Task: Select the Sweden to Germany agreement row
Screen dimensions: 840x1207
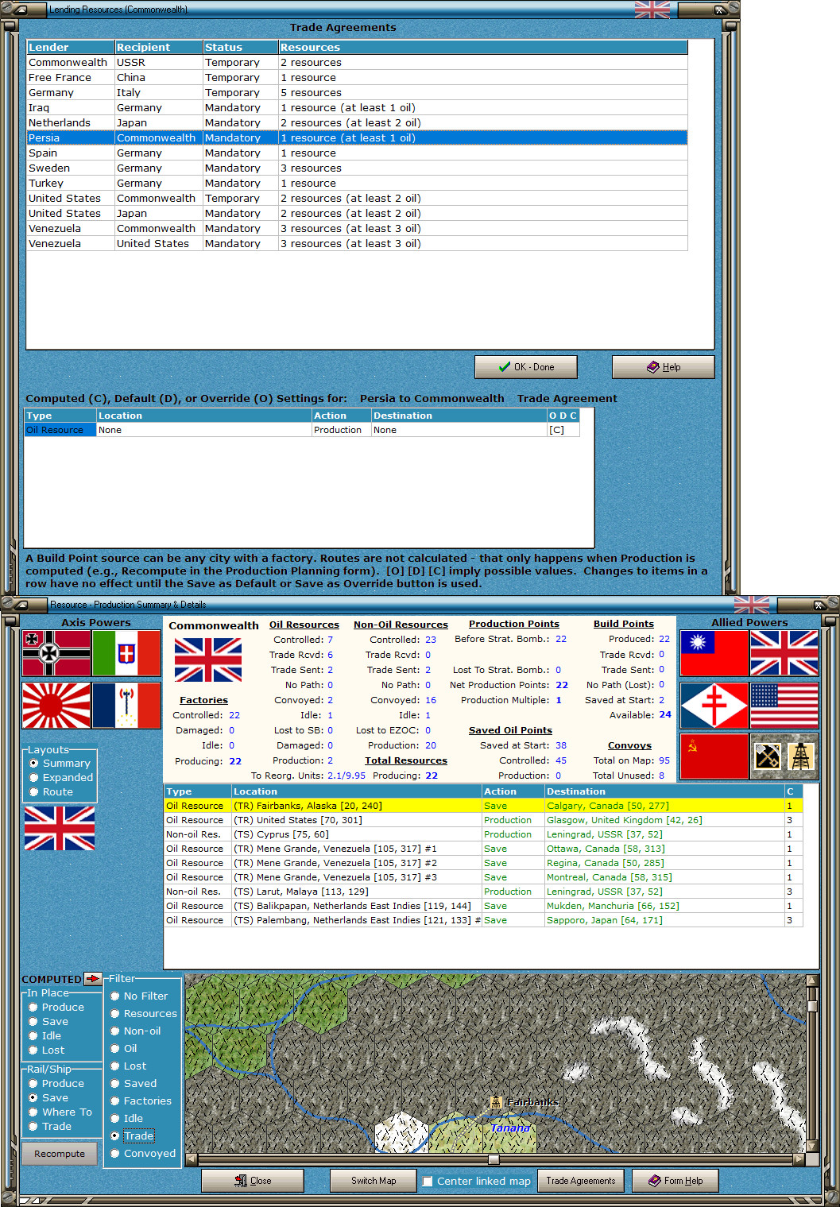Action: 357,168
